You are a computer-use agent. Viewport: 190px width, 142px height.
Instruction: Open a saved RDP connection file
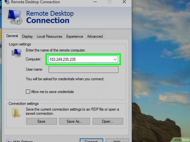click(108, 121)
